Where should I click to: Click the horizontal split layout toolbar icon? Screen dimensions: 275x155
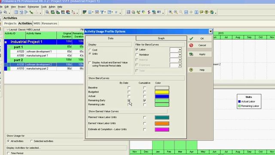tap(186, 12)
